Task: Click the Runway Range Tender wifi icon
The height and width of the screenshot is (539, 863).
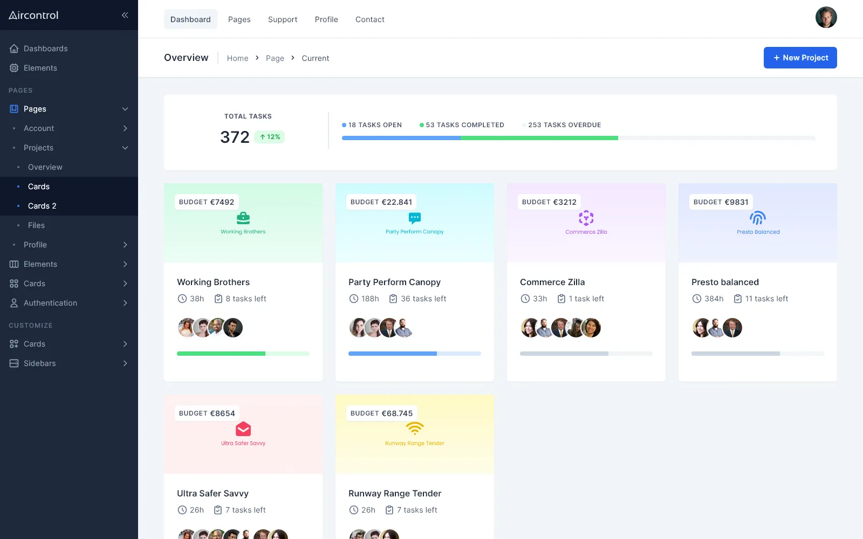Action: click(415, 429)
